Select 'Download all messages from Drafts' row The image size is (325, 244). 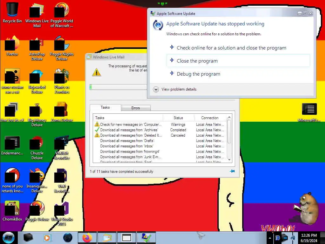[160, 141]
